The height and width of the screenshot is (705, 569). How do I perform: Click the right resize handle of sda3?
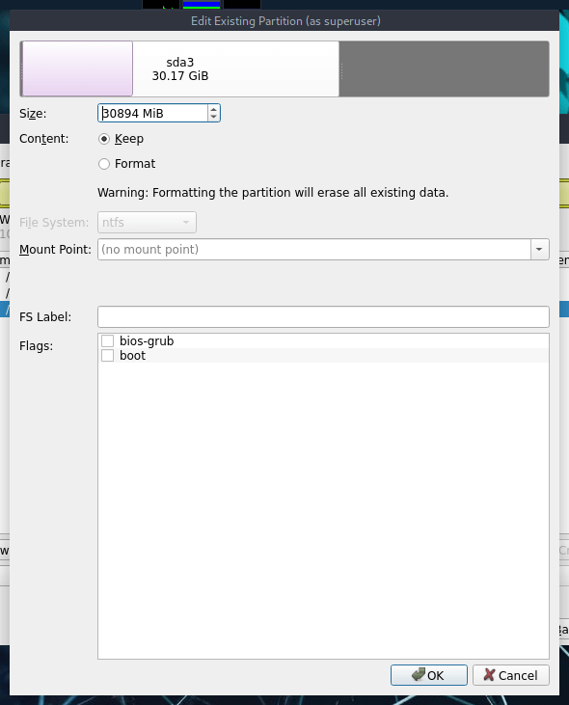(x=341, y=70)
